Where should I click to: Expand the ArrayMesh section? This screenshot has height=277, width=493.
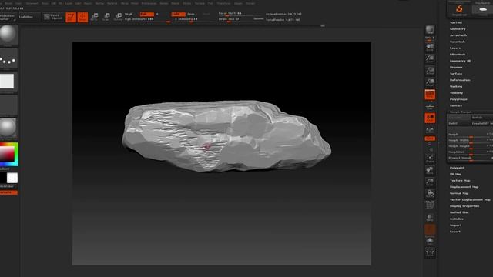coord(458,35)
